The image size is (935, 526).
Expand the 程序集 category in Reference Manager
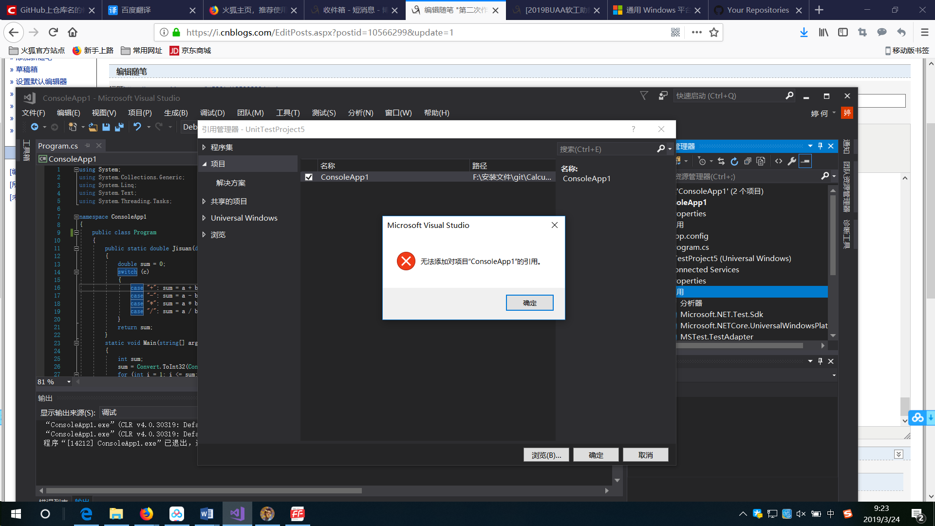(204, 148)
